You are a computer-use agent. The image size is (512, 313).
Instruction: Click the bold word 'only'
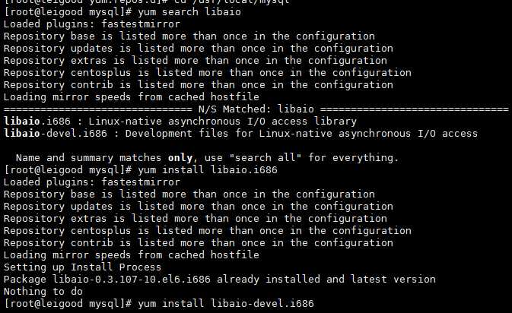coord(201,158)
